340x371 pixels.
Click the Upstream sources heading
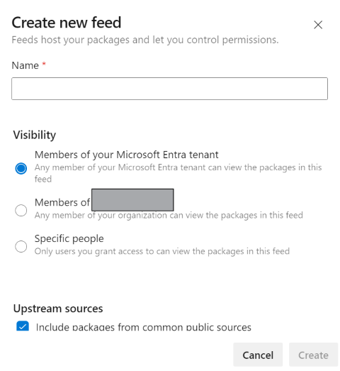58,309
